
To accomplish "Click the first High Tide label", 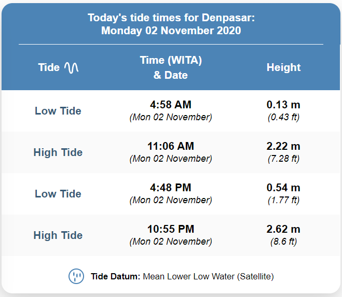I will coord(58,152).
